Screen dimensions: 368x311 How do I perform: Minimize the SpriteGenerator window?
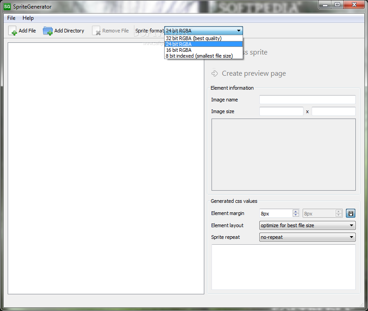(x=325, y=5)
